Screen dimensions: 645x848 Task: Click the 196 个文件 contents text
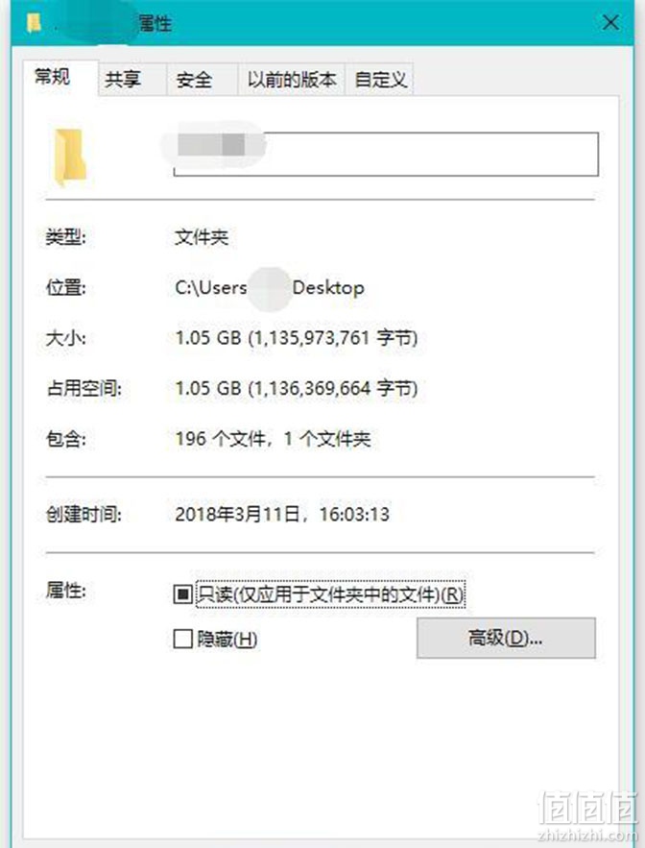(x=221, y=439)
